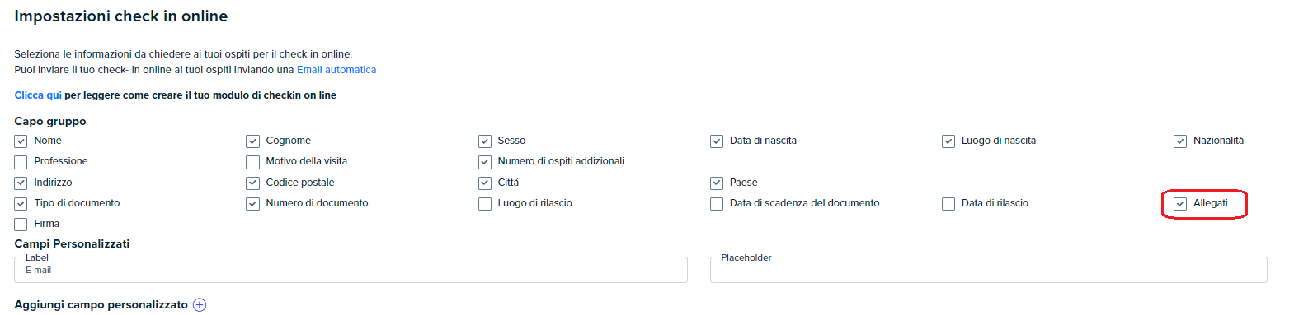This screenshot has width=1313, height=315.
Task: Check the Data di rilascio checkbox
Action: [x=948, y=204]
